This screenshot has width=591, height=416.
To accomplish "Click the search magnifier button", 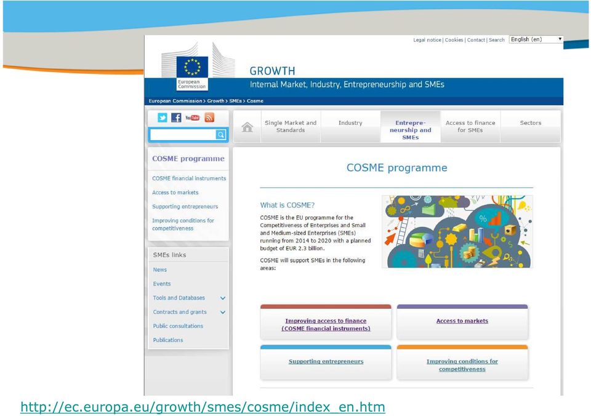I will (x=221, y=135).
